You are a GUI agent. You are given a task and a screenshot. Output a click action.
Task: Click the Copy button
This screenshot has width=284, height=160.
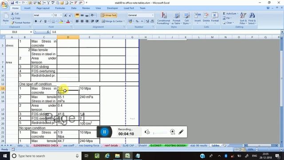pos(16,18)
